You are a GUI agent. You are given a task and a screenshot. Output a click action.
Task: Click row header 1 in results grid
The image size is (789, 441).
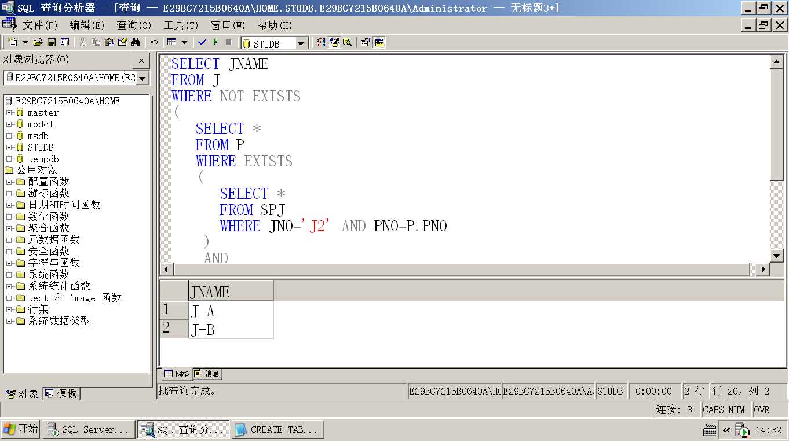pyautogui.click(x=174, y=311)
